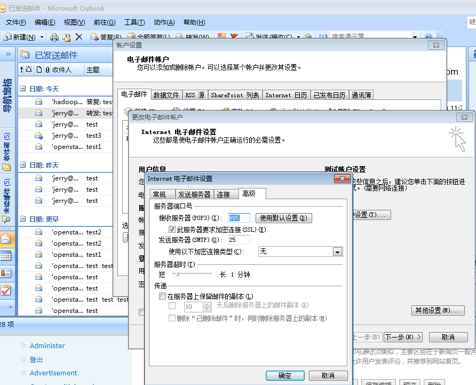Open the 视图(V) menu
476x385 pixels.
pyautogui.click(x=74, y=22)
